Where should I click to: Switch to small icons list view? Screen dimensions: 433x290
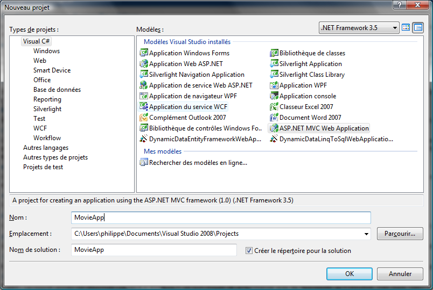[418, 27]
